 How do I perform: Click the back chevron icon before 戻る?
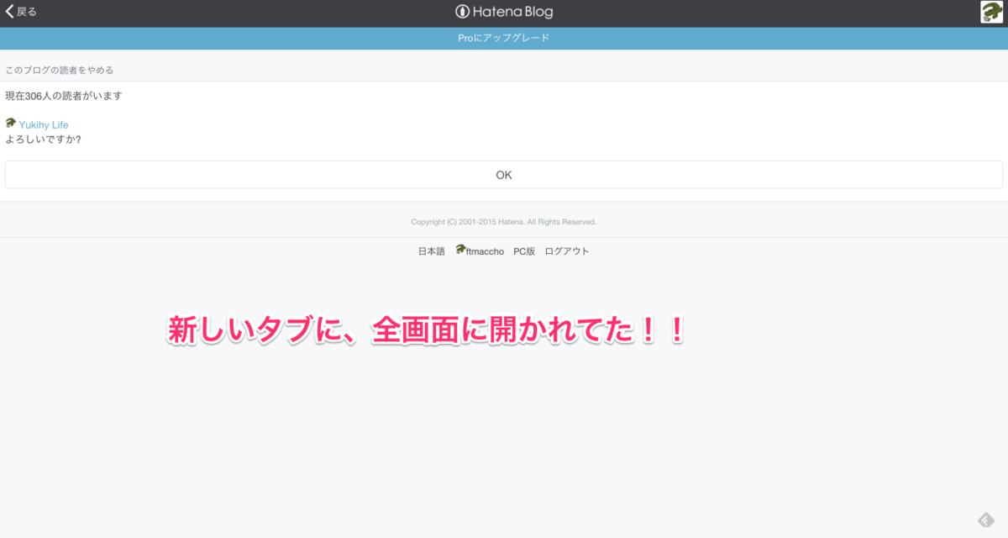pyautogui.click(x=8, y=12)
